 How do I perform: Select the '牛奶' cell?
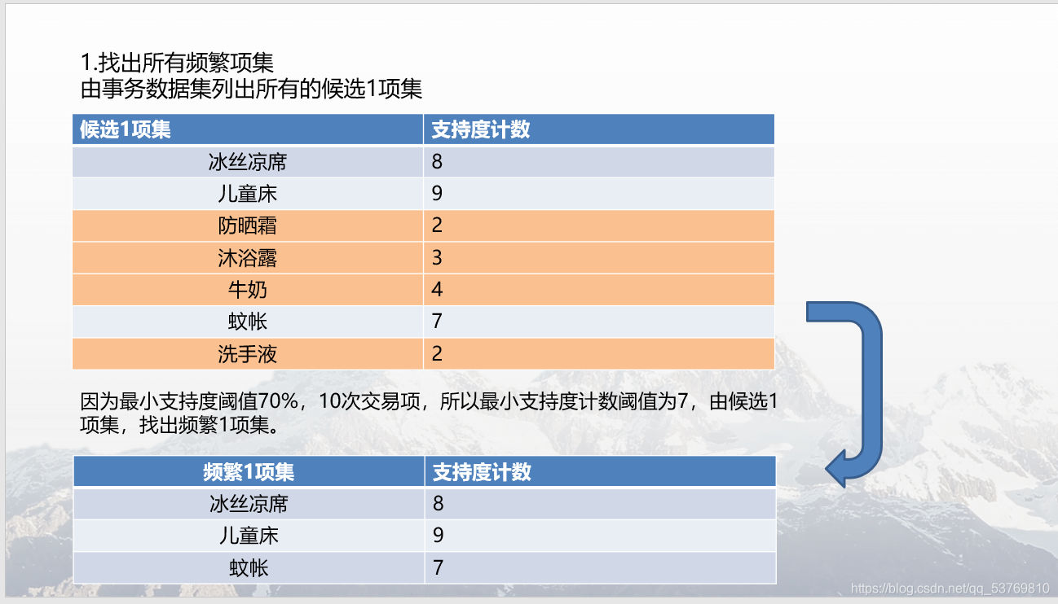point(248,290)
